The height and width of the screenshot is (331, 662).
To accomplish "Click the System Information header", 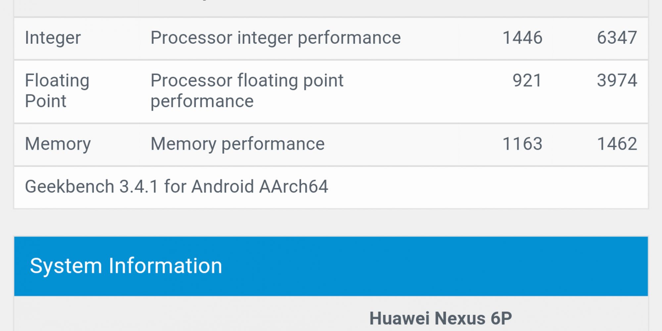I will 331,266.
